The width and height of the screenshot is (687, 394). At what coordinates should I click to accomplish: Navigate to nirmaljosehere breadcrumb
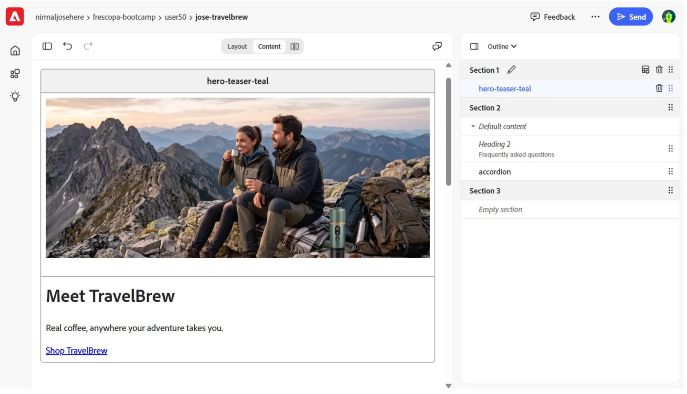click(x=60, y=17)
